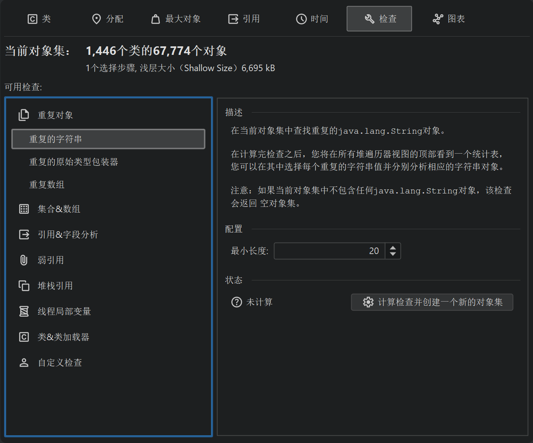Open the 分配 (Allocations) tab
Screen dimensions: 533x443
(x=108, y=19)
